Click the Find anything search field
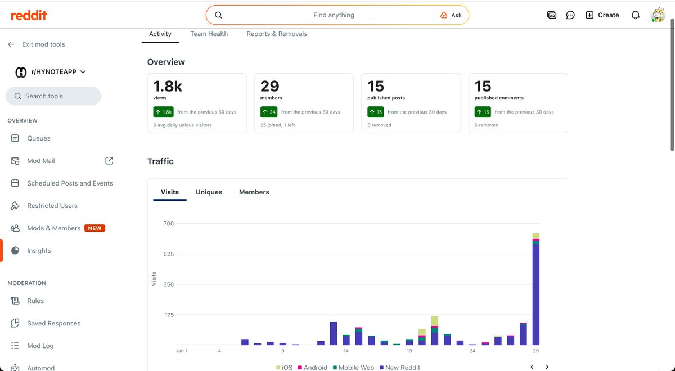 (x=334, y=15)
